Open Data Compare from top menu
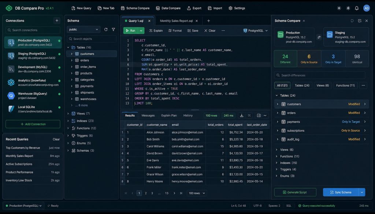Screen dimensions: 375x214 [x=168, y=8]
